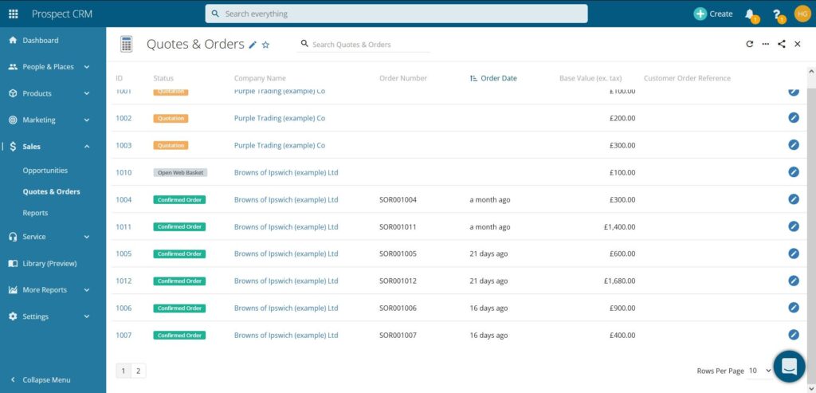
Task: Edit row 1002 with pencil icon
Action: pyautogui.click(x=793, y=118)
